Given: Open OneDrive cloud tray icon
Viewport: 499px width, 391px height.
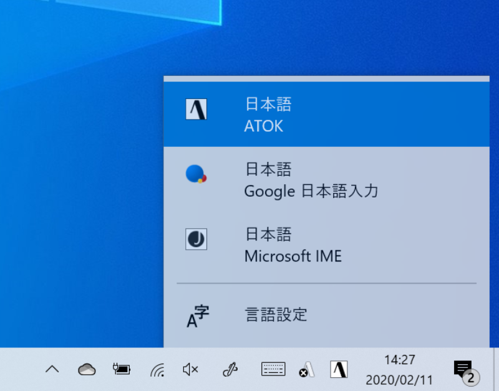Looking at the screenshot, I should 87,369.
